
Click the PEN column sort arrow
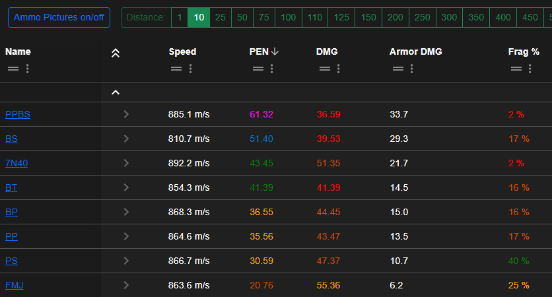(275, 52)
